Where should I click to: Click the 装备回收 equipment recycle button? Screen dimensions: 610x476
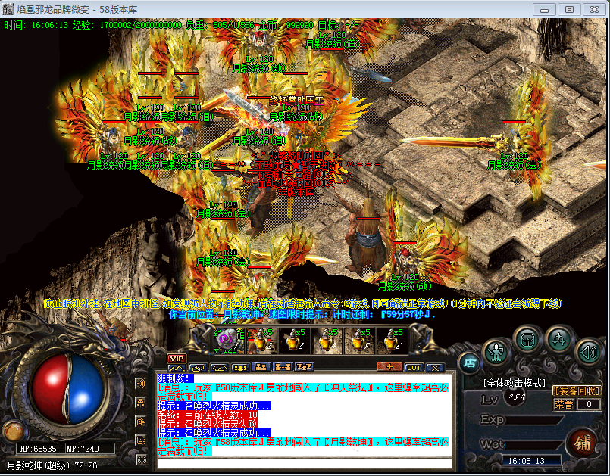coord(577,391)
